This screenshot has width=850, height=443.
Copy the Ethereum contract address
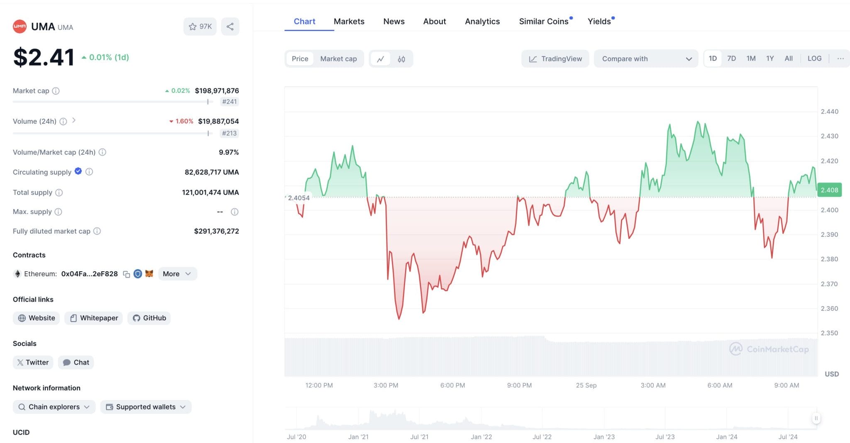click(127, 274)
